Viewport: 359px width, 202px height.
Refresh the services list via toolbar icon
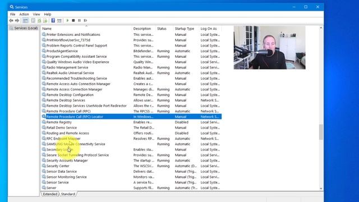click(39, 21)
